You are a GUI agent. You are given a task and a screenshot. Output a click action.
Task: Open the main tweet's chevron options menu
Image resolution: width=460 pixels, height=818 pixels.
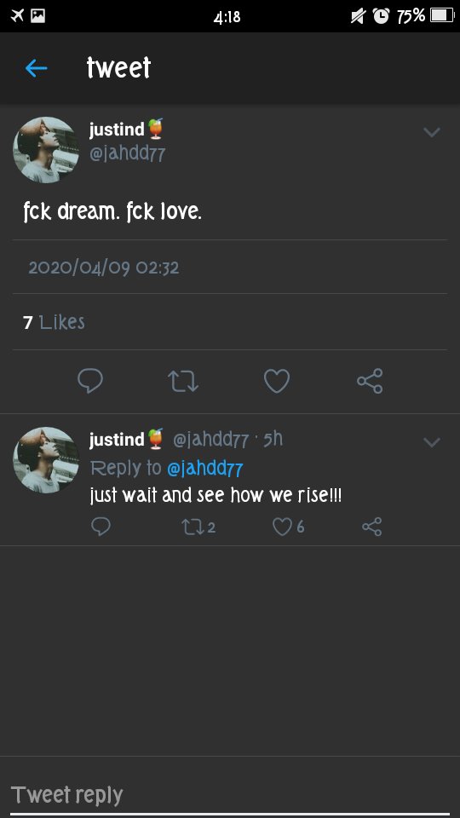point(432,133)
